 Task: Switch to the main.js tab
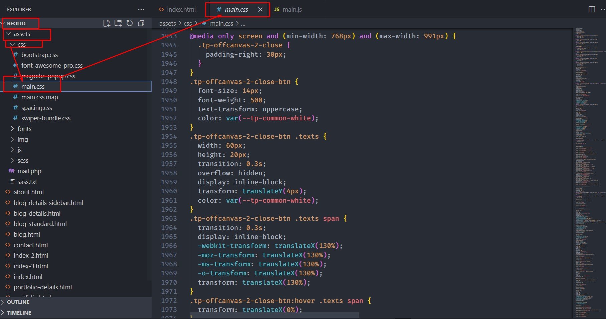292,10
